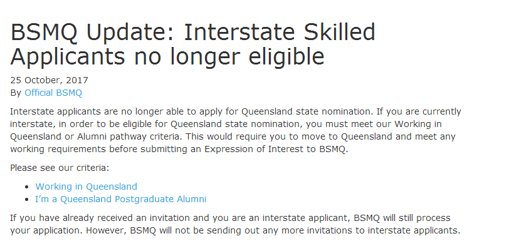Click the bullet before Working in Queensland
The image size is (529, 251).
point(26,187)
